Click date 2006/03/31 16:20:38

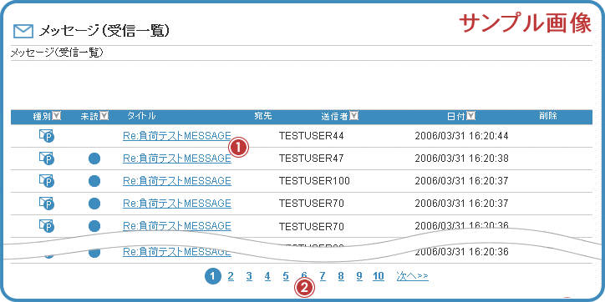tap(461, 158)
